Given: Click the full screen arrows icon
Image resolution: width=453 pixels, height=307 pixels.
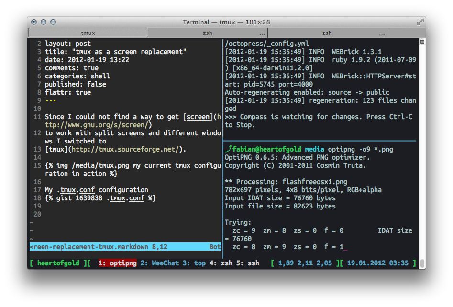Looking at the screenshot, I should [x=420, y=22].
